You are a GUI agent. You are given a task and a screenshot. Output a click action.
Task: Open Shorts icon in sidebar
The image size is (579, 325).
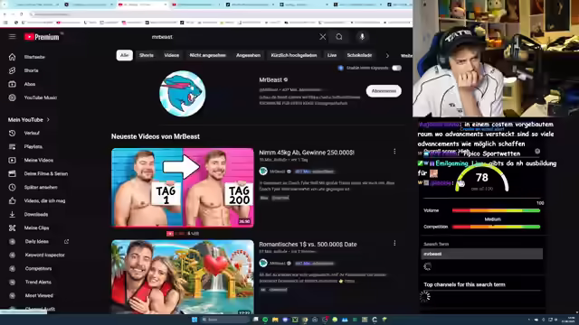pyautogui.click(x=12, y=70)
